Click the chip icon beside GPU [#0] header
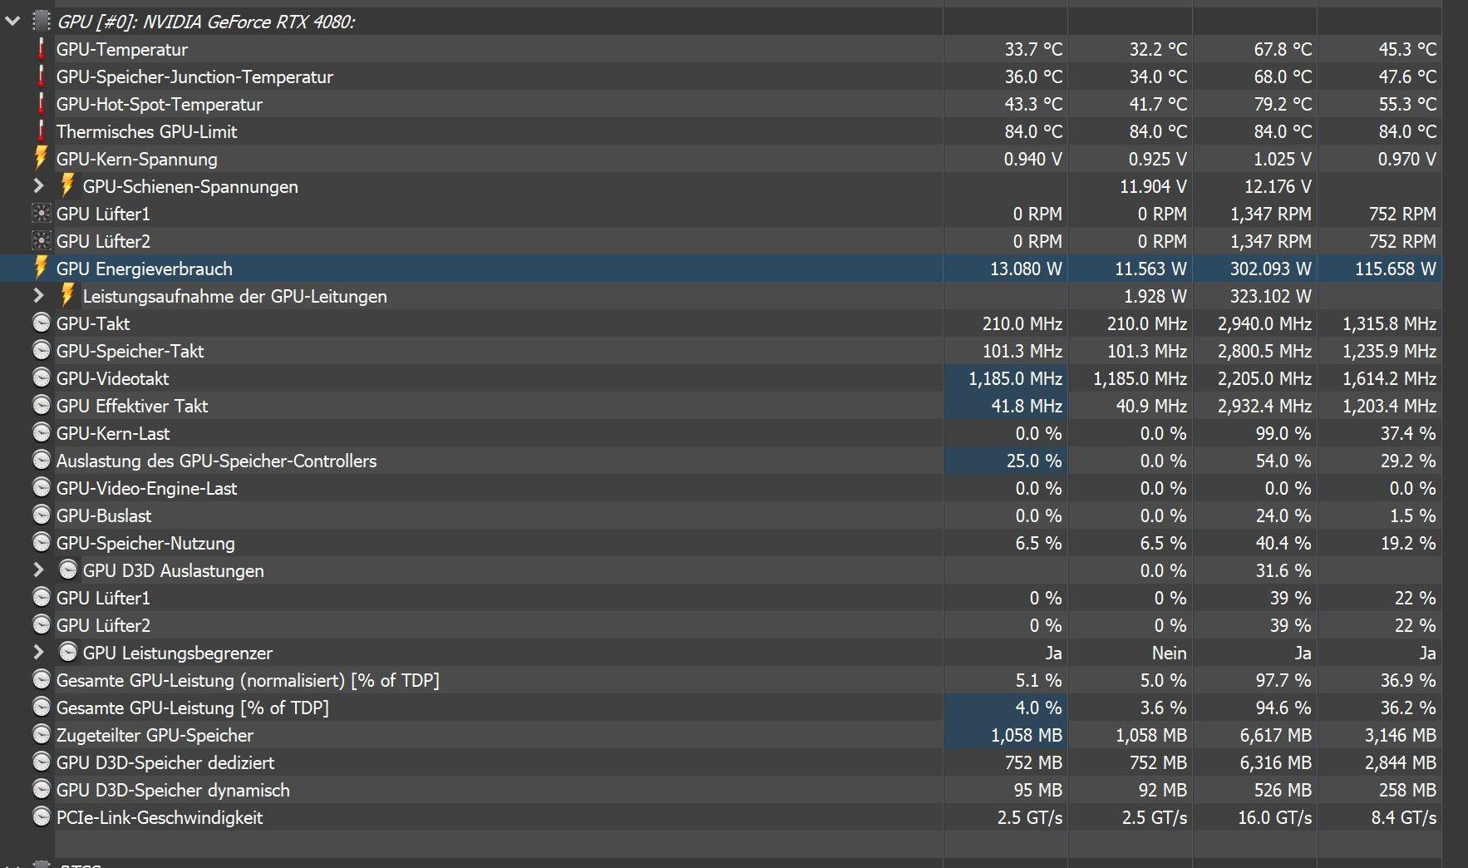 pyautogui.click(x=41, y=21)
